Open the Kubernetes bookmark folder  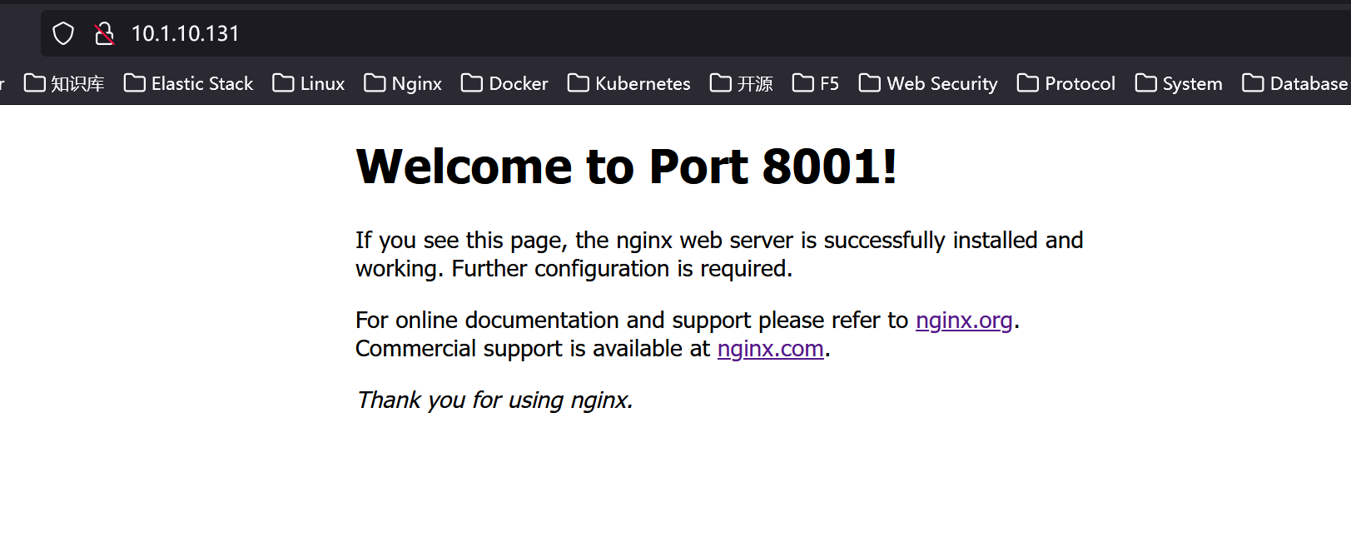point(629,83)
